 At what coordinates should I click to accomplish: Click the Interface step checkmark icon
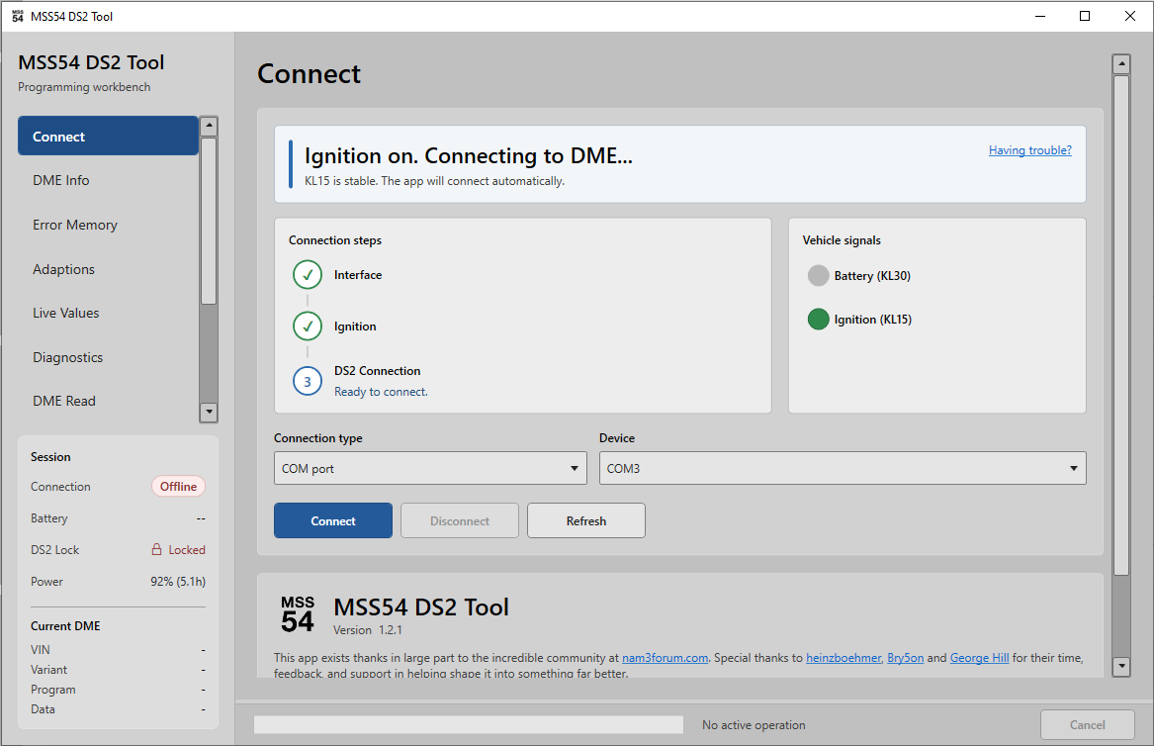[x=308, y=275]
